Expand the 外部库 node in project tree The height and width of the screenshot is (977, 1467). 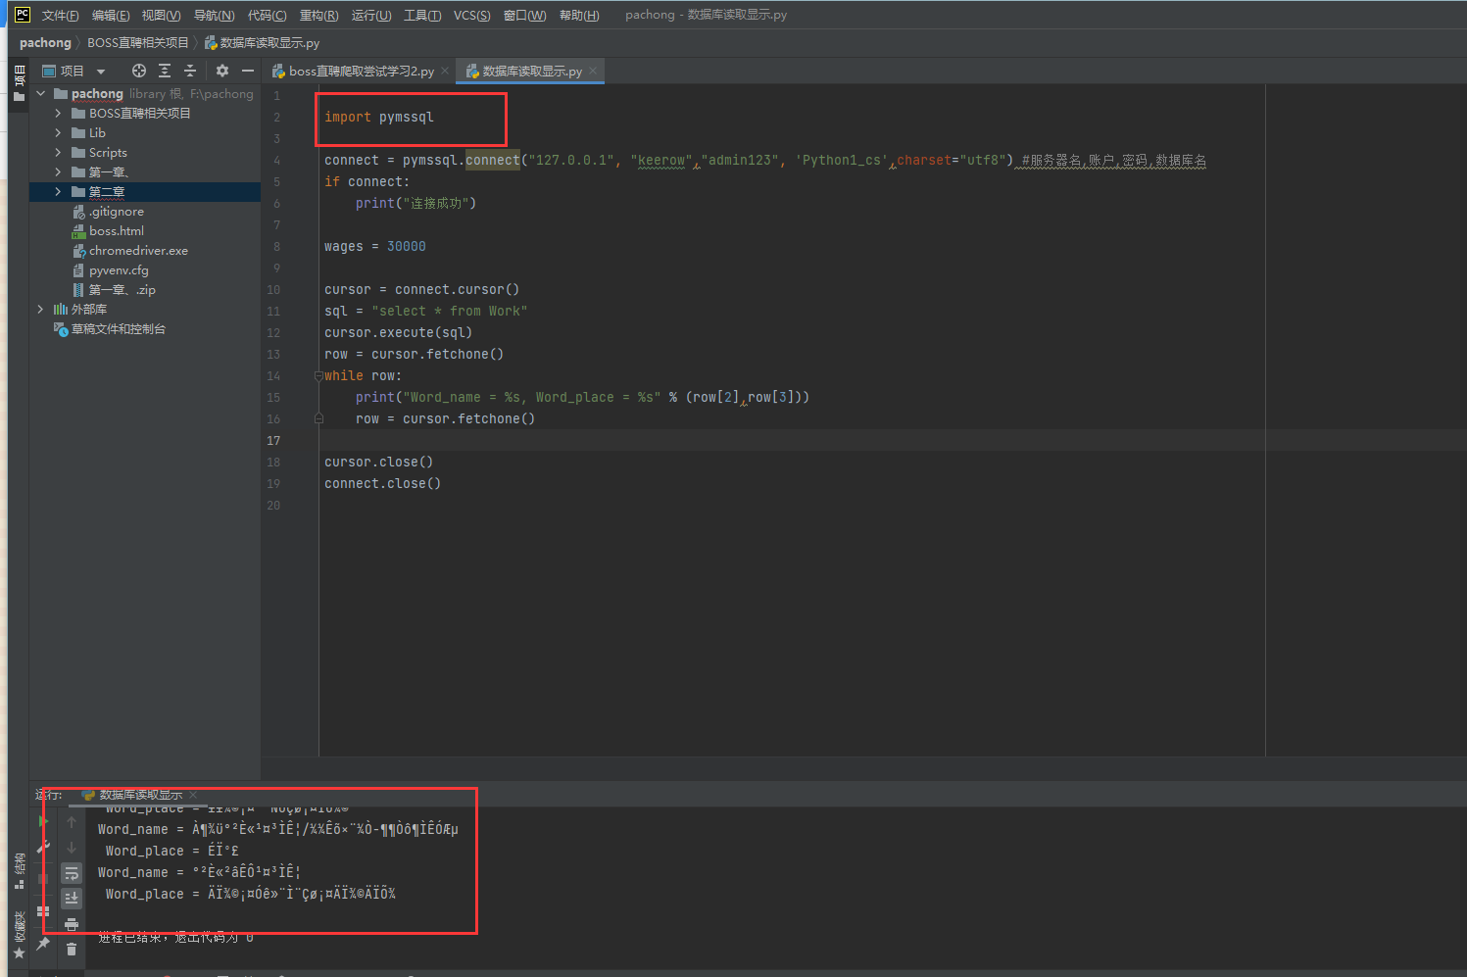(40, 310)
